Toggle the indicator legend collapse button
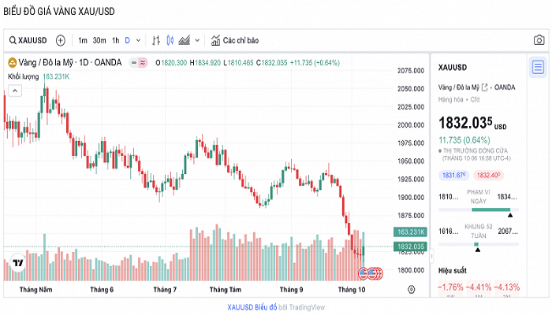This screenshot has height=315, width=552. pos(134,62)
